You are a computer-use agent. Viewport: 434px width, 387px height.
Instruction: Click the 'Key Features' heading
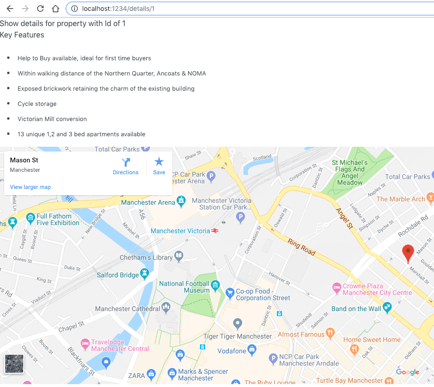22,35
